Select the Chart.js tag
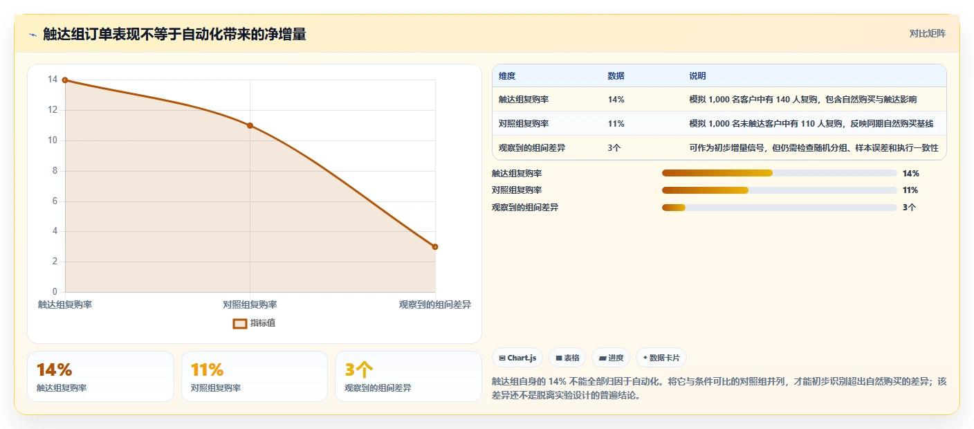Viewport: 974px width, 429px height. click(517, 358)
